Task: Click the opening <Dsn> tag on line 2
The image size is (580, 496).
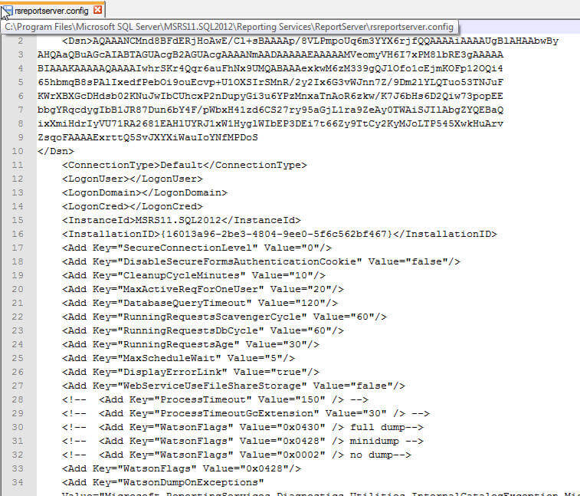Action: 77,41
